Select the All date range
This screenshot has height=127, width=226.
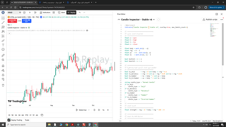(37, 115)
